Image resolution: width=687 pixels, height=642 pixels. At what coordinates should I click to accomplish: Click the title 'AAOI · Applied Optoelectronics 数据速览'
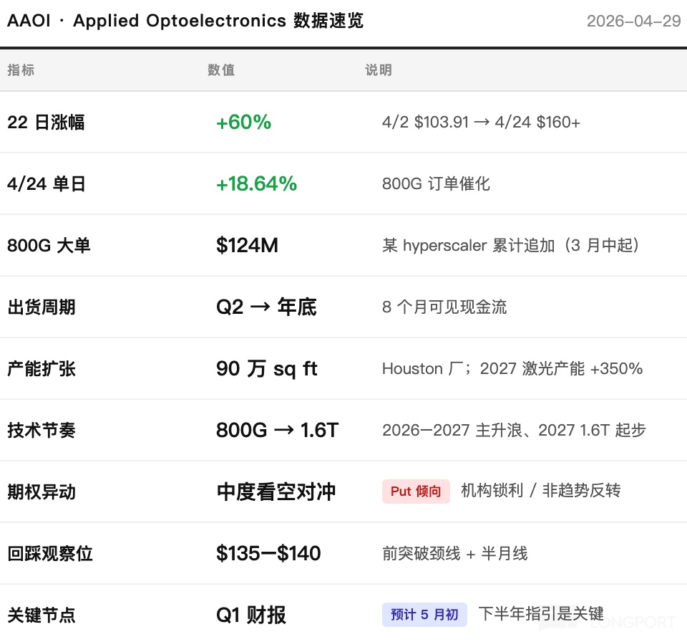pyautogui.click(x=185, y=21)
